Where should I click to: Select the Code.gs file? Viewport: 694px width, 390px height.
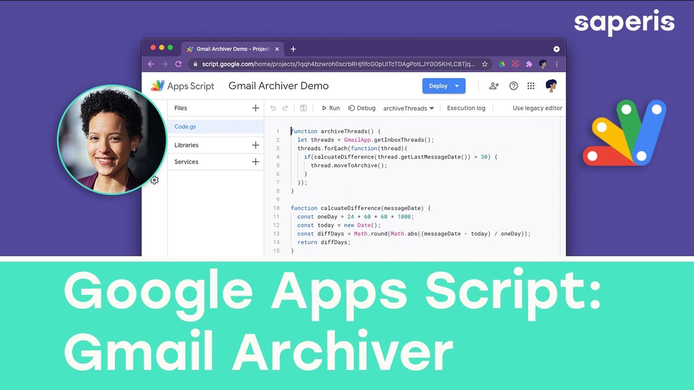[x=216, y=127]
